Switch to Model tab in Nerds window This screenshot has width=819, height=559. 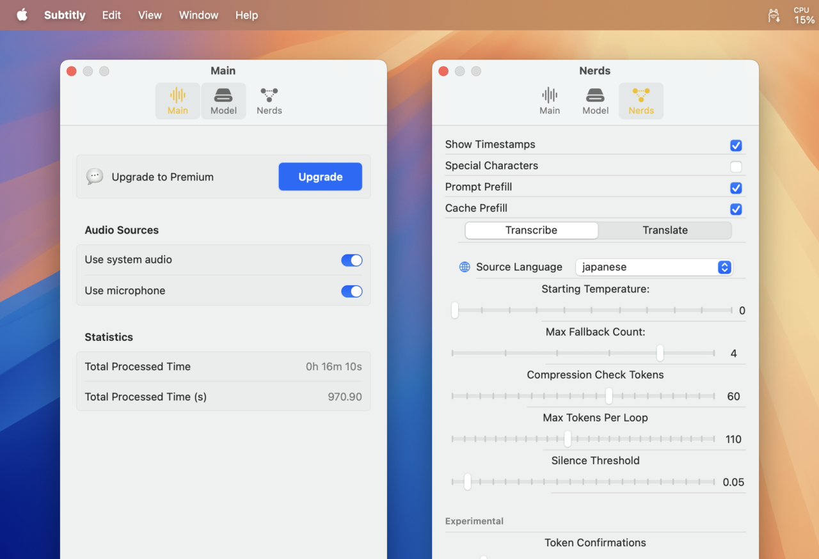click(x=595, y=101)
